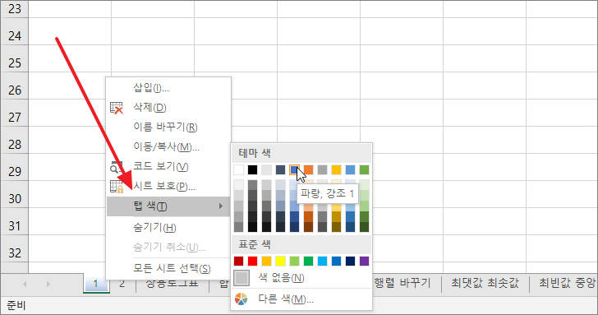Click the delete sheet icon
This screenshot has height=315, width=598.
coord(117,108)
